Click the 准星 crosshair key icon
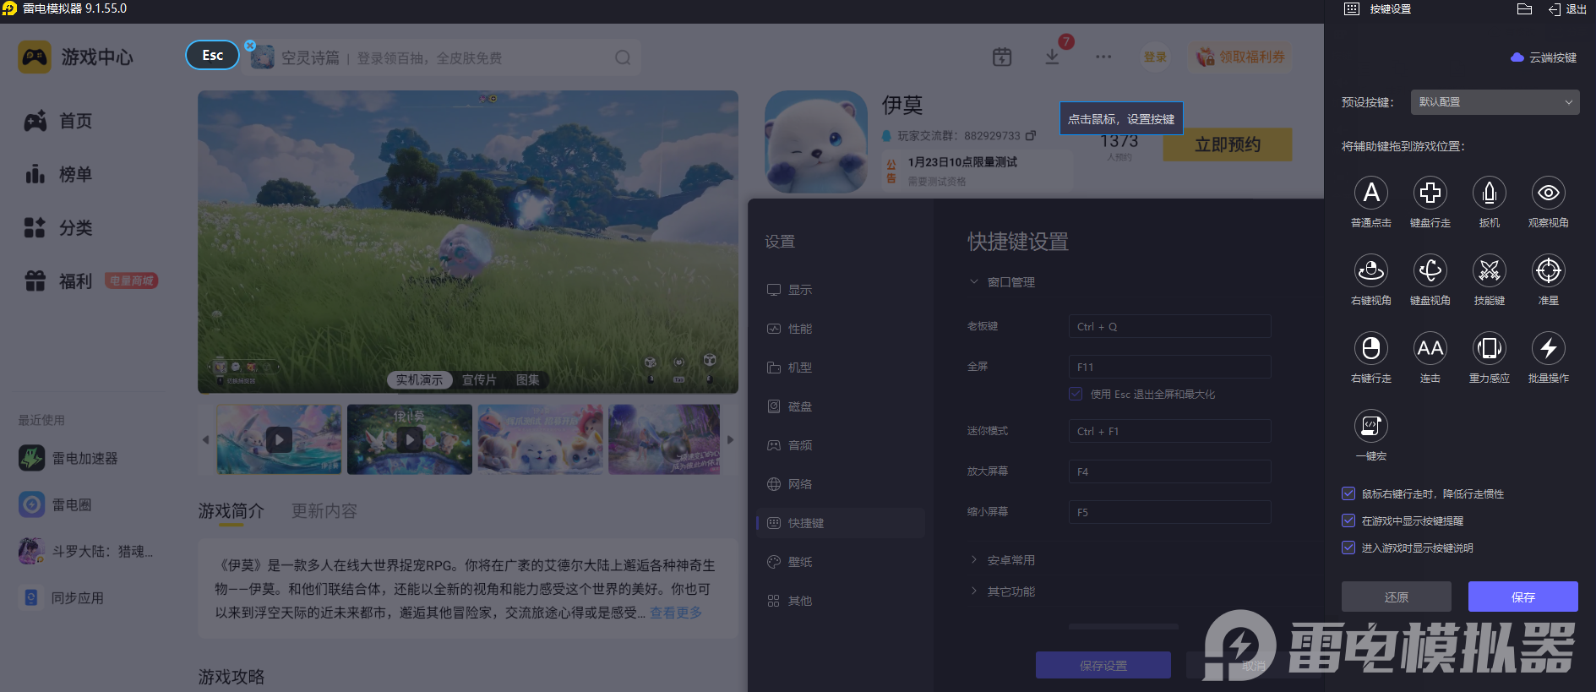The width and height of the screenshot is (1596, 692). coord(1548,271)
